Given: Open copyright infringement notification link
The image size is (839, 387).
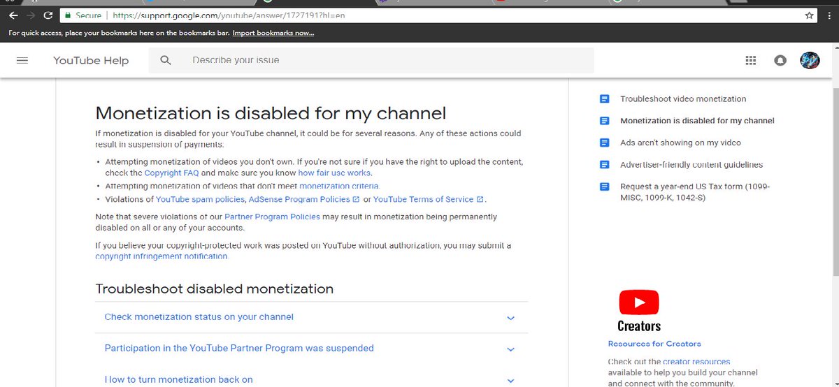Looking at the screenshot, I should pyautogui.click(x=162, y=256).
